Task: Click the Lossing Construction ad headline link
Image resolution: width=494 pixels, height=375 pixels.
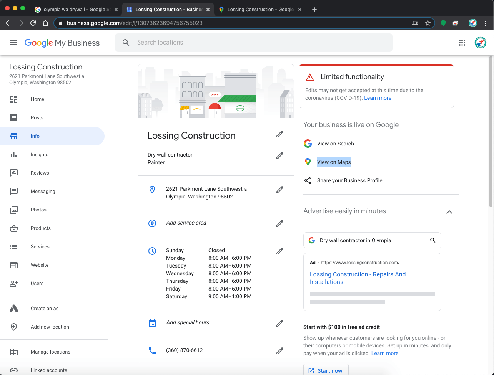Action: (x=358, y=278)
